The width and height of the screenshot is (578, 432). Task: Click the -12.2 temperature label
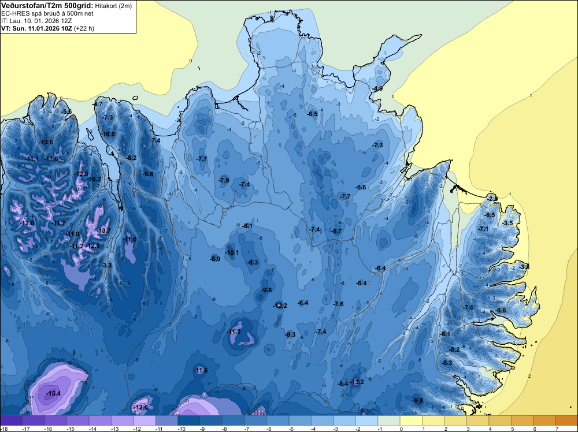(280, 306)
